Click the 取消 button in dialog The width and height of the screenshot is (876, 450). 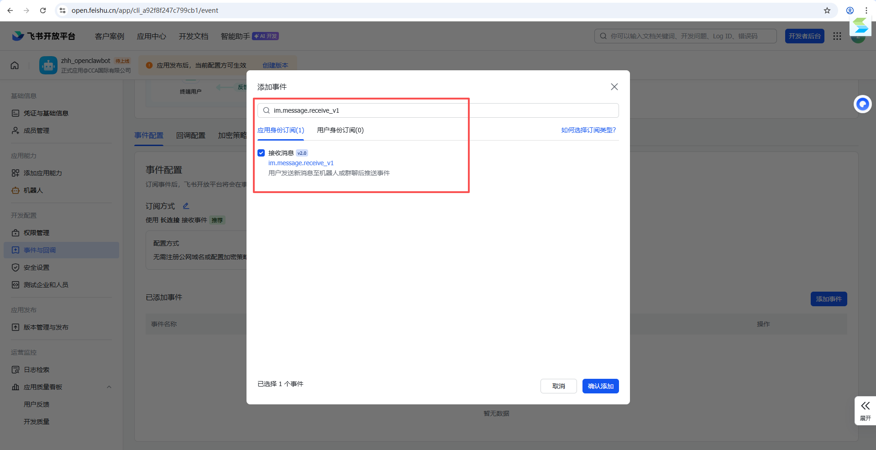(x=558, y=386)
